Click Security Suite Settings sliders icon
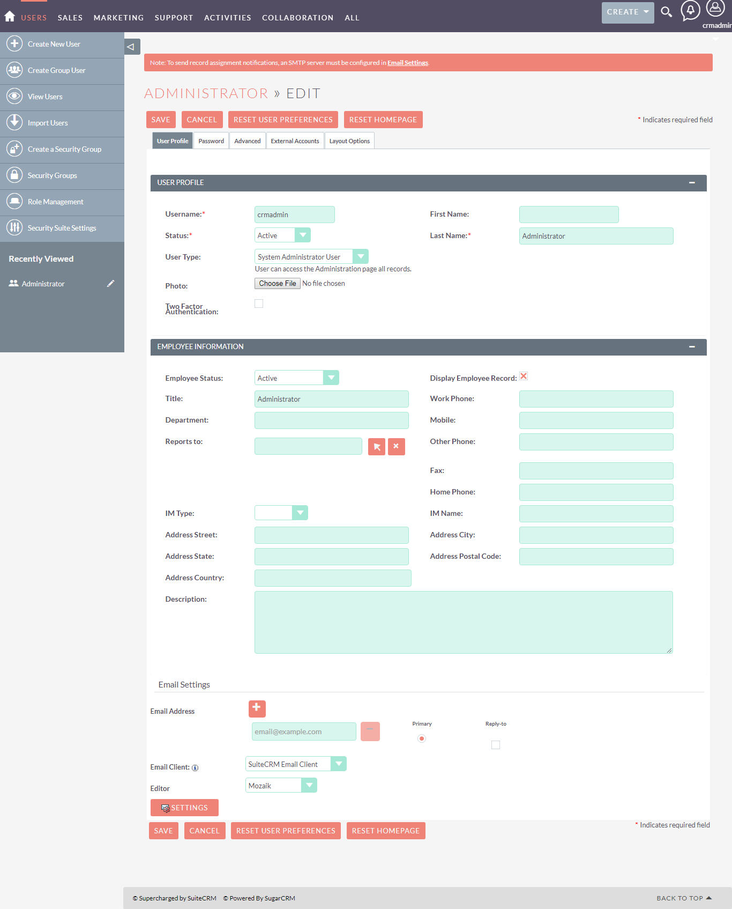This screenshot has width=732, height=909. tap(14, 227)
